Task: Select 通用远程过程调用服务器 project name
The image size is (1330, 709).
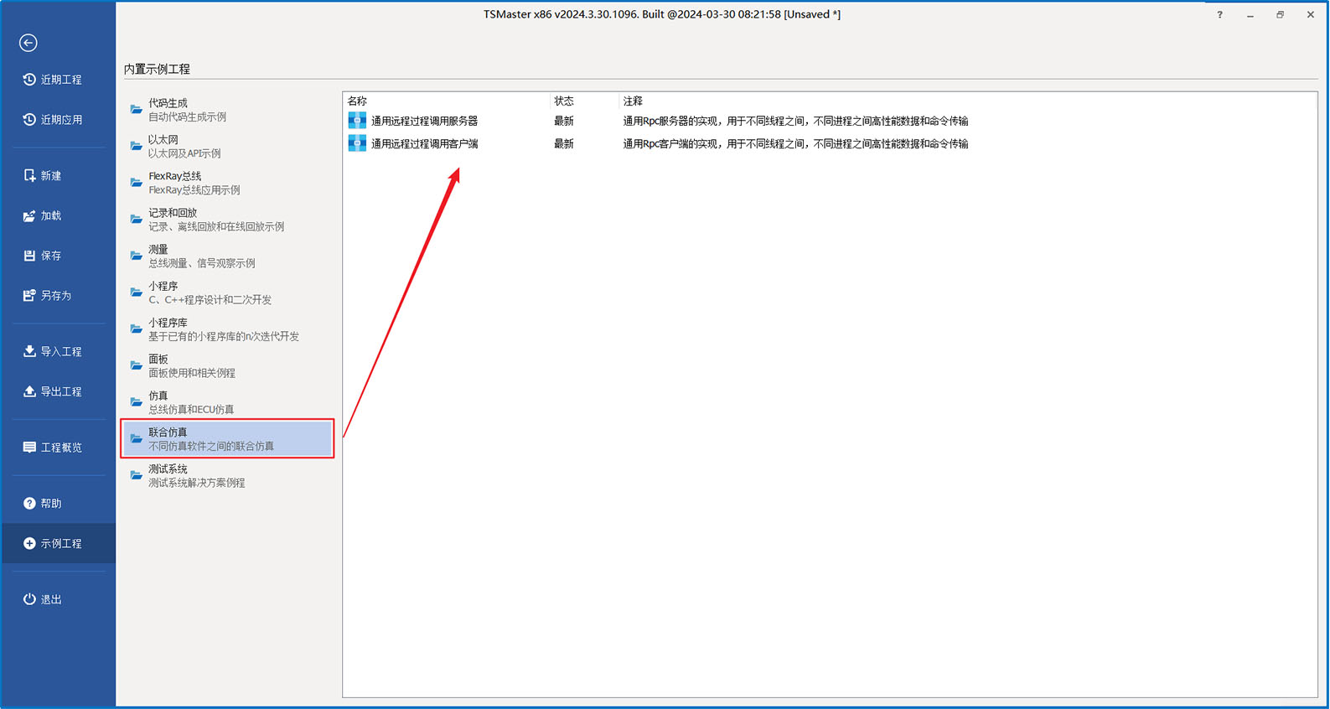Action: point(424,121)
